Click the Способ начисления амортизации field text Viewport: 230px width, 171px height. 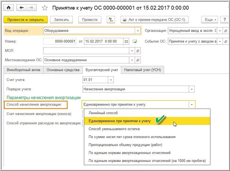pos(135,105)
